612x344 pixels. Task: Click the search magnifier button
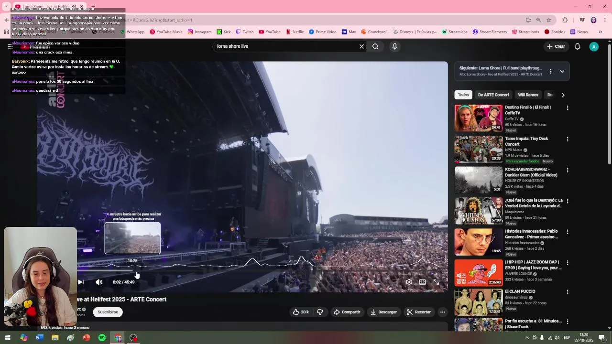375,46
